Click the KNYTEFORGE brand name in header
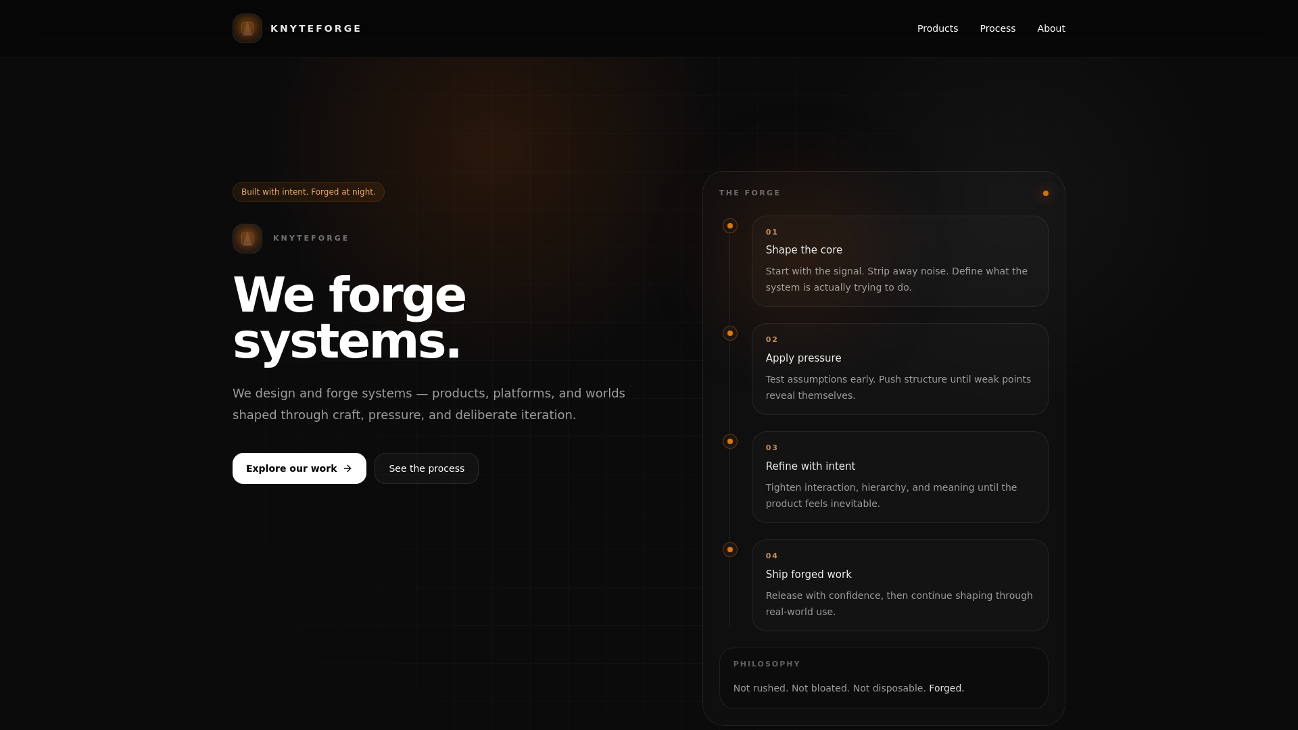The width and height of the screenshot is (1298, 730). pyautogui.click(x=316, y=28)
